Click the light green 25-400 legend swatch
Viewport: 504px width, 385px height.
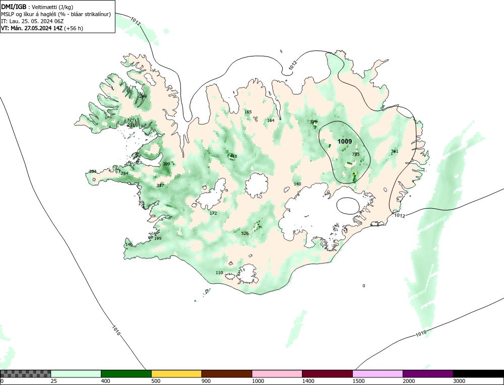click(x=76, y=374)
